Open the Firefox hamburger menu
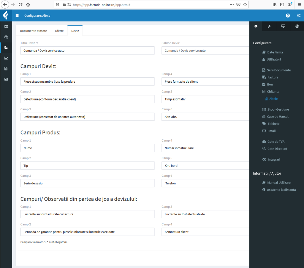The width and height of the screenshot is (304, 268). pos(299,4)
